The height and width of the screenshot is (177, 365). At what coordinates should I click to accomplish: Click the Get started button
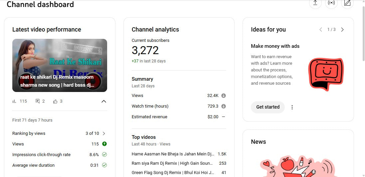[x=268, y=107]
